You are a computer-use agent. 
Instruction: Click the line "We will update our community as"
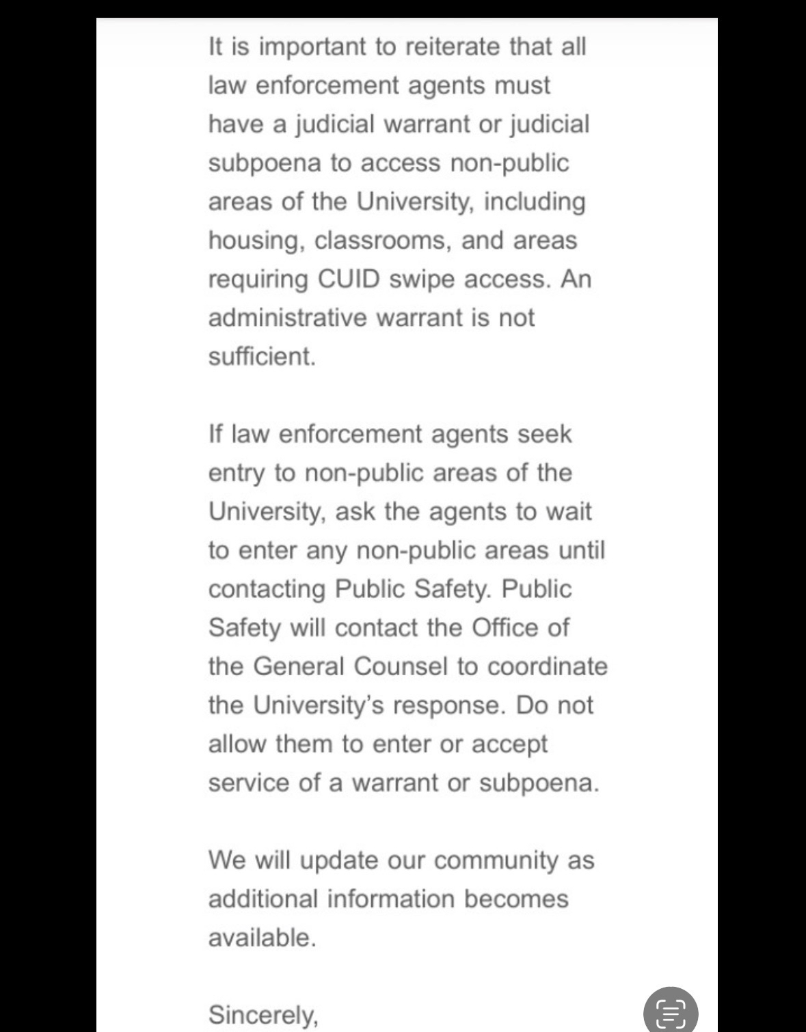click(x=401, y=860)
